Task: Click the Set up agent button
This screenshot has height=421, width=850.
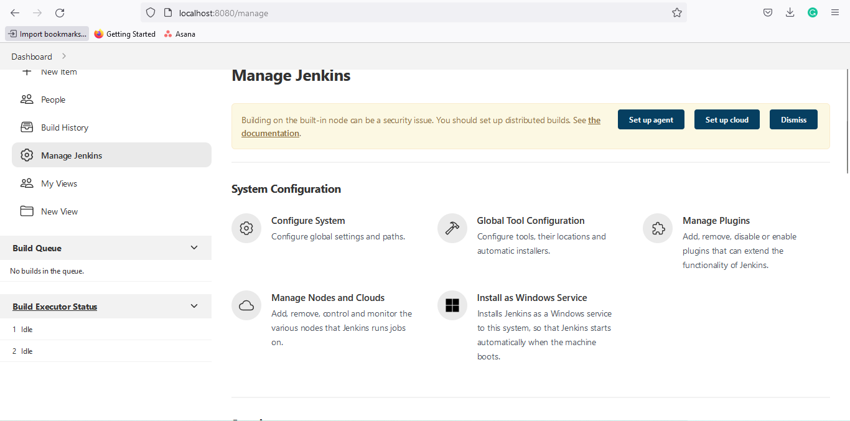Action: coord(651,119)
